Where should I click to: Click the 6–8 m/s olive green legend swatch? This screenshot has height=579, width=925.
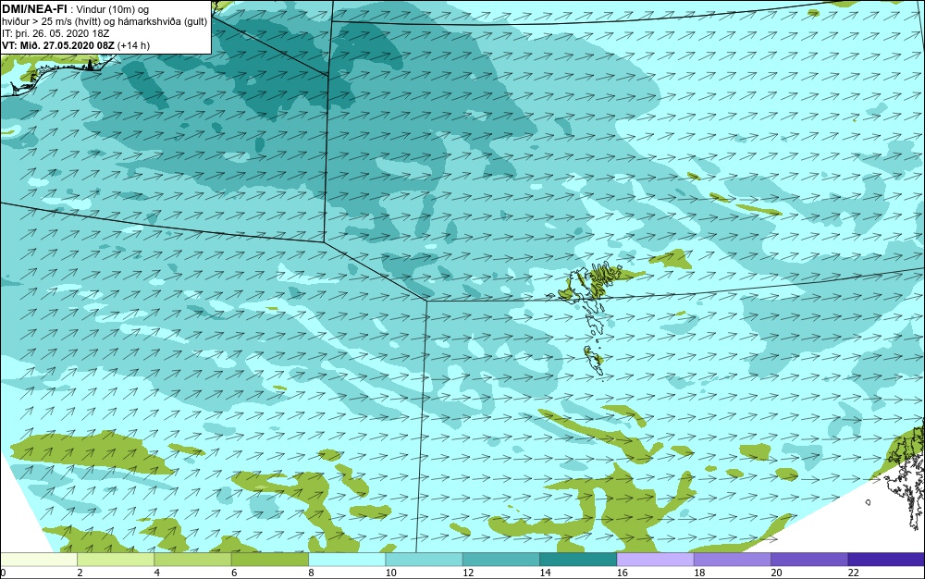pyautogui.click(x=269, y=560)
